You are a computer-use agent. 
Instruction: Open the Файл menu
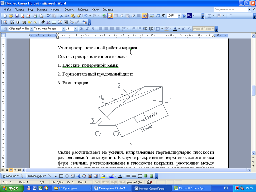(7, 9)
